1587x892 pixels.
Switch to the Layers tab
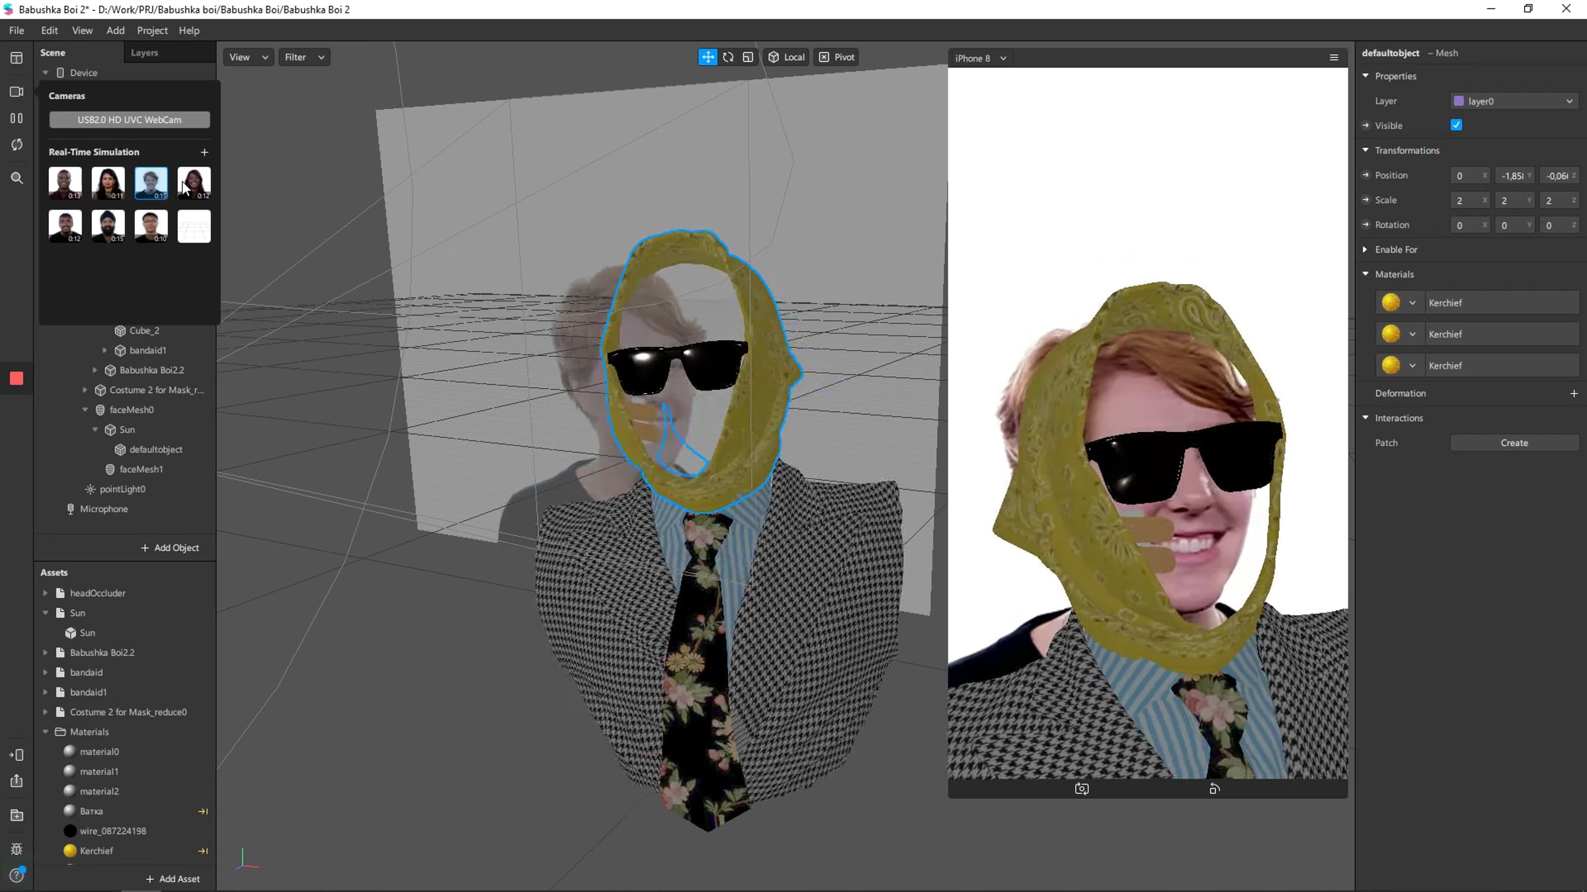[x=144, y=53]
